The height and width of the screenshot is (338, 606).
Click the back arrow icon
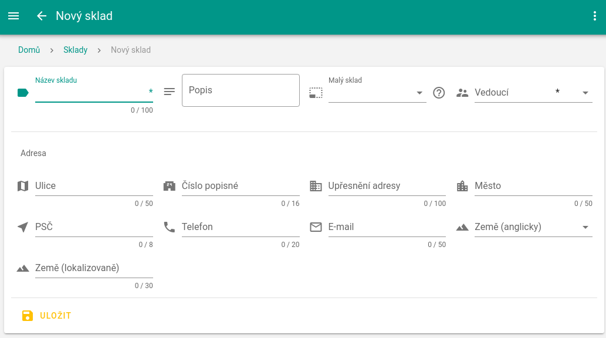(41, 16)
